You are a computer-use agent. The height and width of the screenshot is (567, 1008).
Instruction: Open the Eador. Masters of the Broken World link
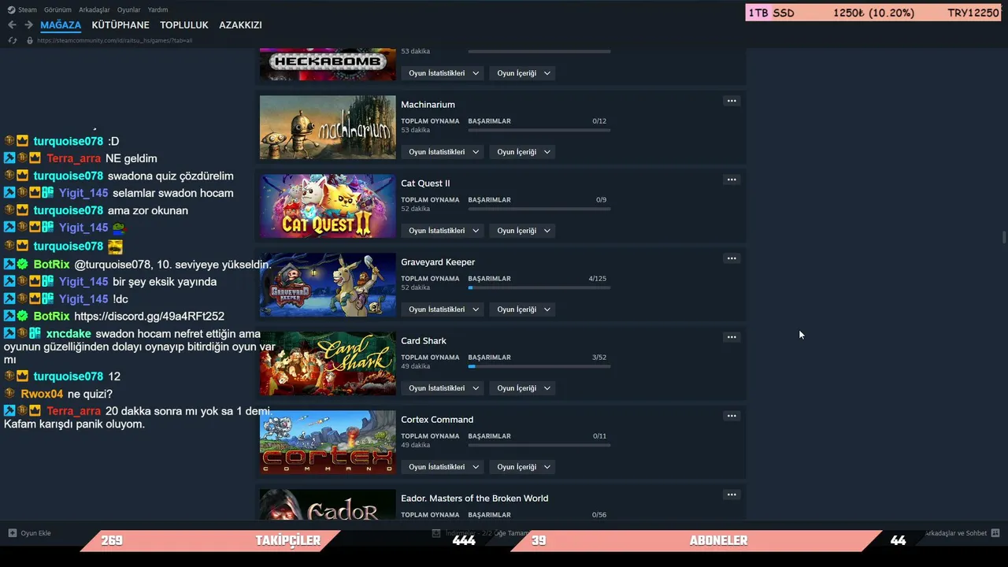[474, 498]
